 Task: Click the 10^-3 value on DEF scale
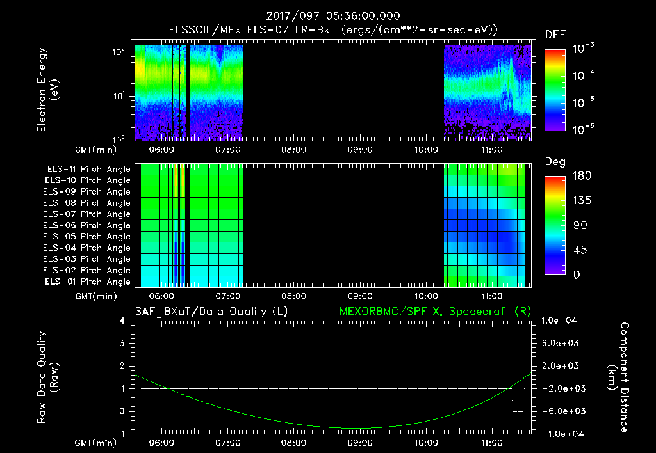click(583, 48)
